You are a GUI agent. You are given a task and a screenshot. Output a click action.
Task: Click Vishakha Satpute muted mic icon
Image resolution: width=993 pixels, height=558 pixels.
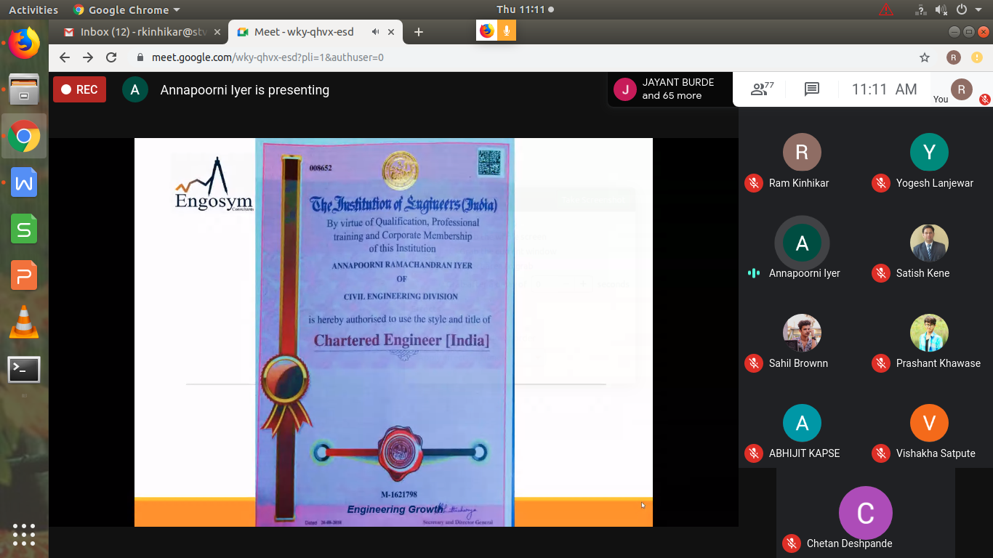point(881,453)
